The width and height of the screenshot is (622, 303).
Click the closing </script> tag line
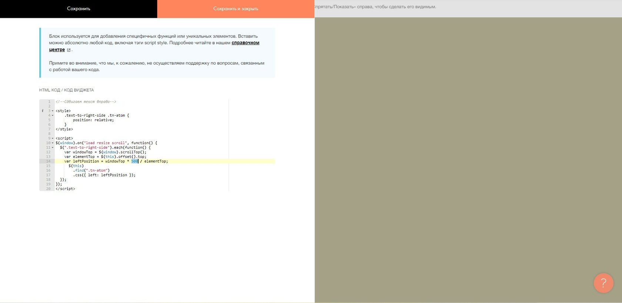tap(66, 189)
